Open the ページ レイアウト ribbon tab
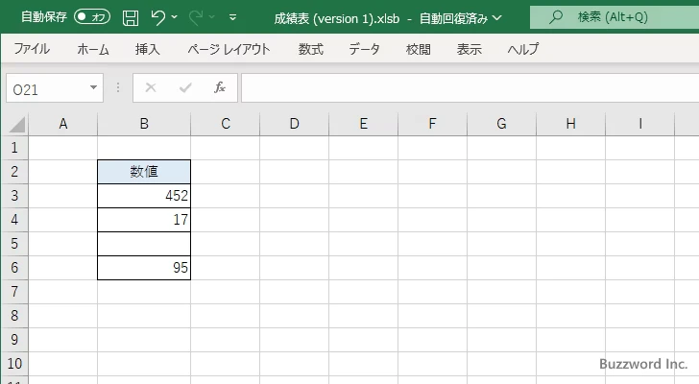This screenshot has width=699, height=384. (229, 49)
